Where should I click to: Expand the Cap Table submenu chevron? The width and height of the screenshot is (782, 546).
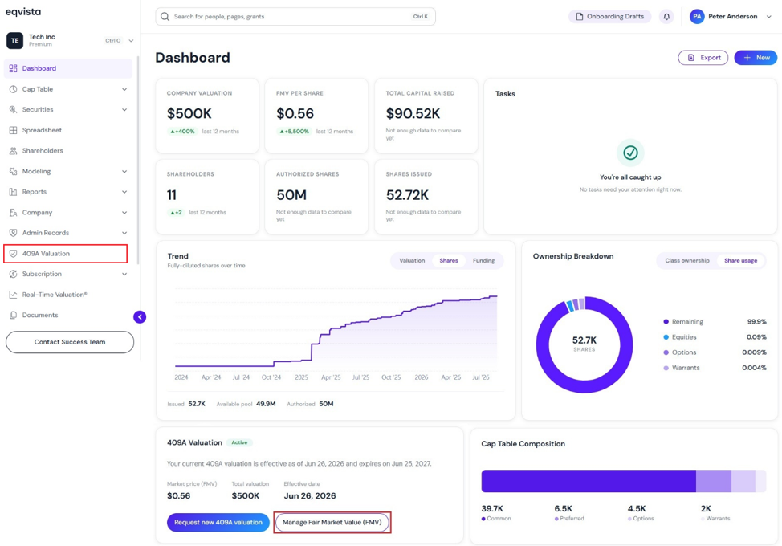click(x=124, y=89)
